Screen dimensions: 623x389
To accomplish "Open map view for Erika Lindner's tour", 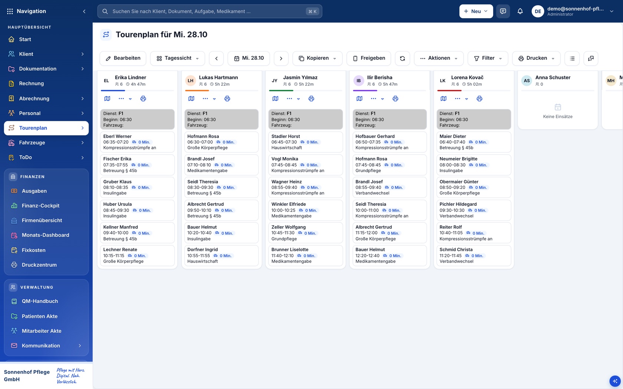I will click(107, 99).
